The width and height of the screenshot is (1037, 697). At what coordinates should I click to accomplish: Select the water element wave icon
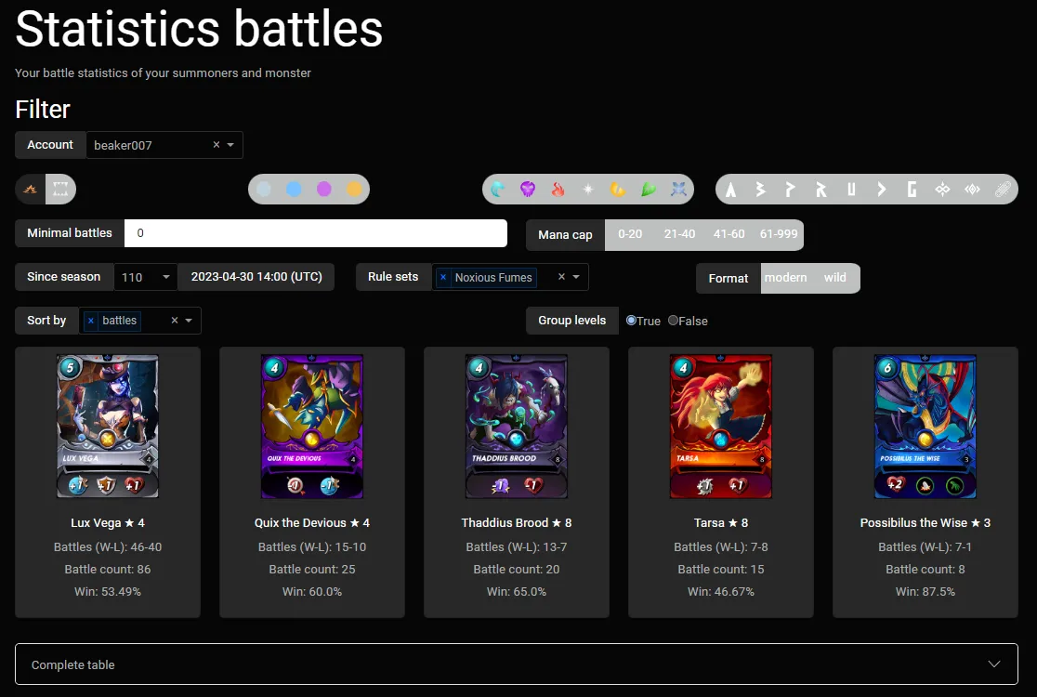click(x=498, y=190)
